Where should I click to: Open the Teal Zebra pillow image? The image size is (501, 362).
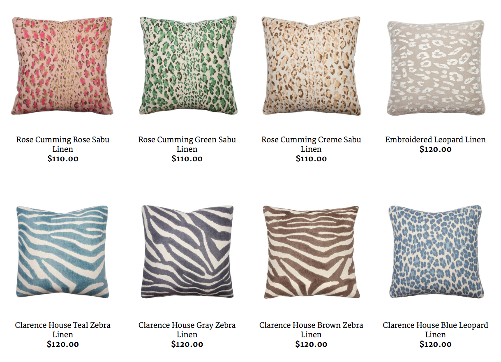coord(62,252)
